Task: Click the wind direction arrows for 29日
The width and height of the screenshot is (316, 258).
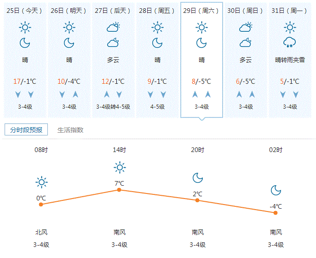Action: tap(201, 94)
